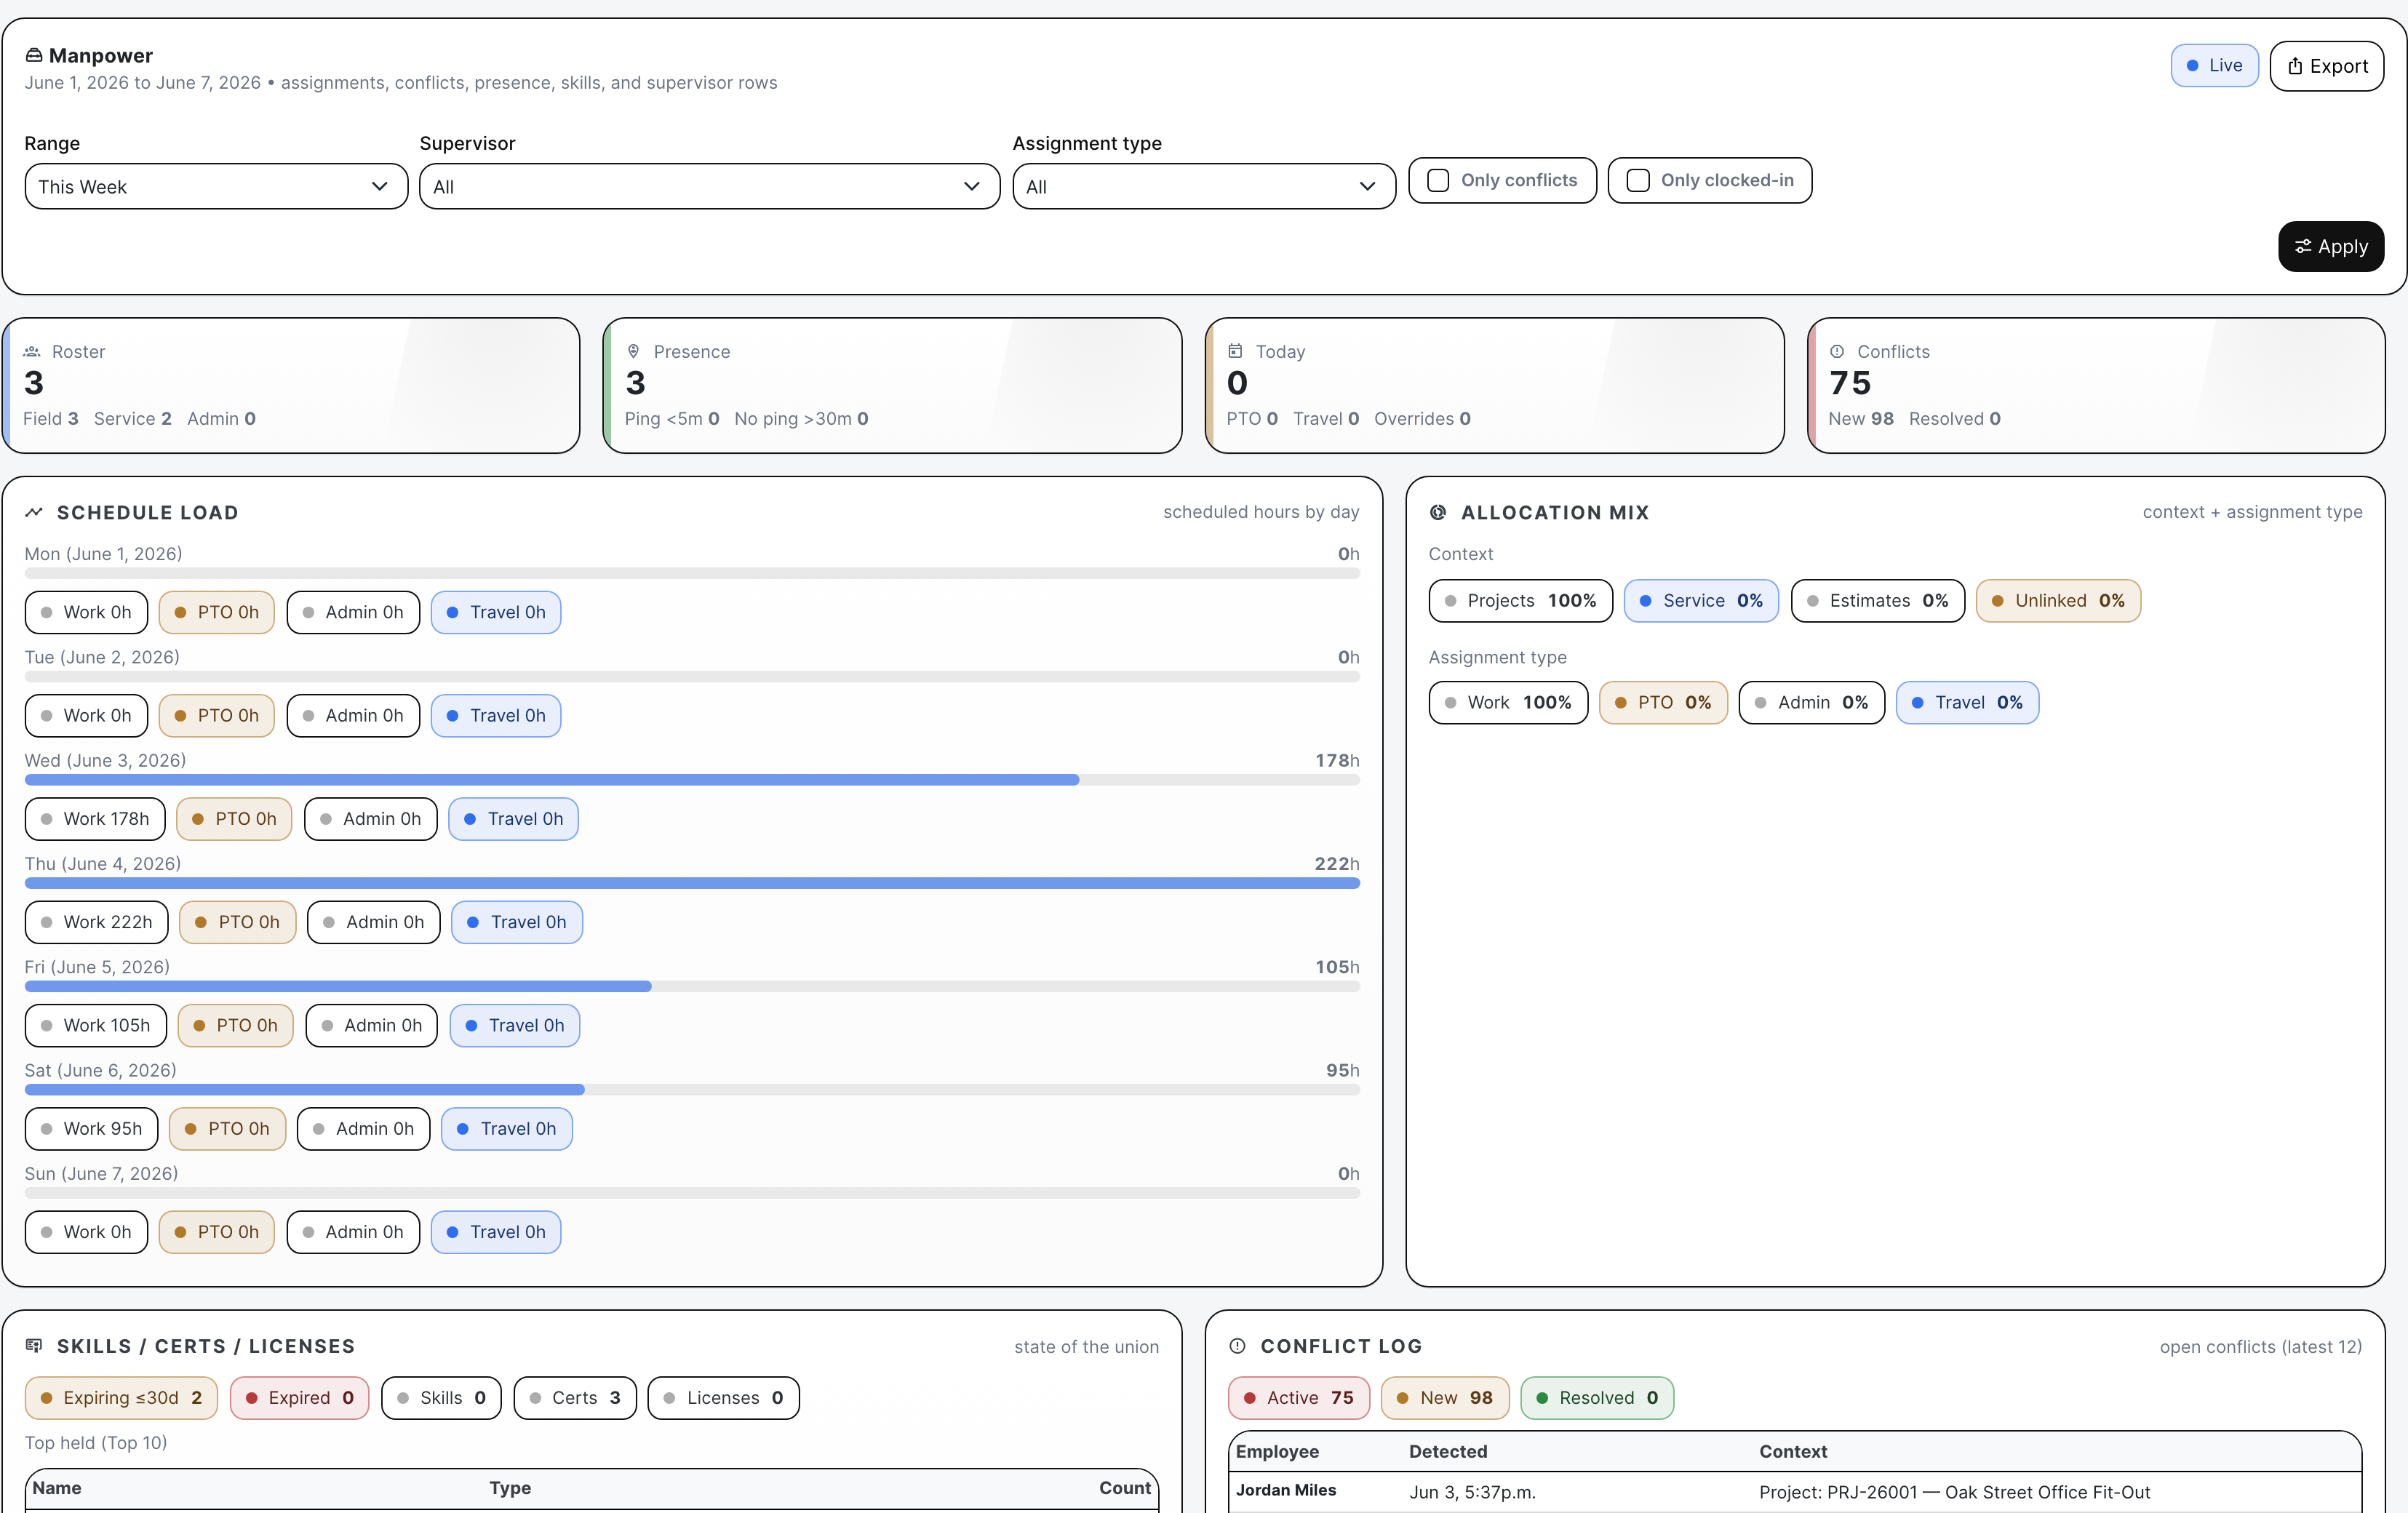The image size is (2408, 1513).
Task: Toggle the Live status pill
Action: [2214, 66]
